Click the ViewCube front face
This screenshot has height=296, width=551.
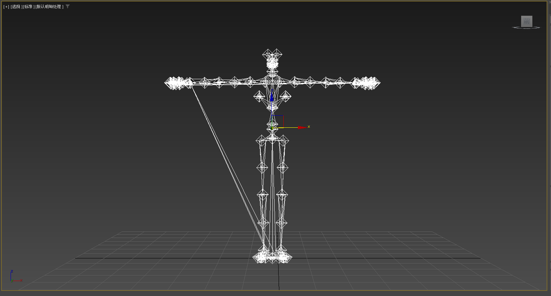[527, 21]
